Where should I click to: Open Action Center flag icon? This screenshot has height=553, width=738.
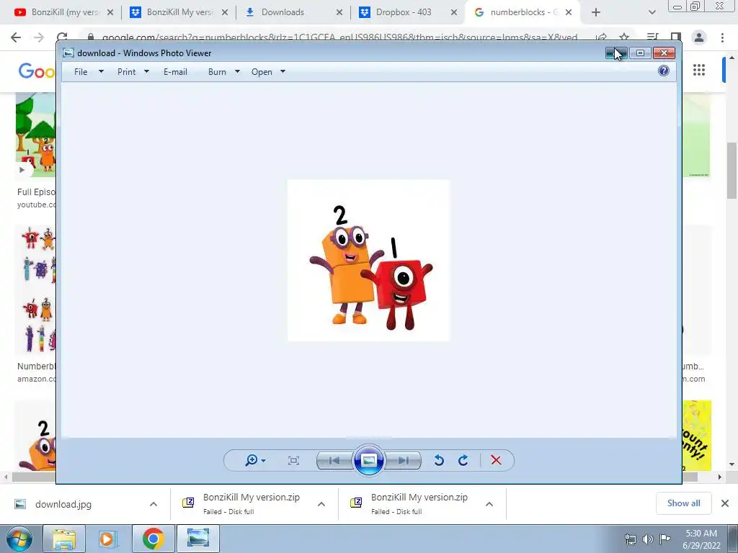point(665,539)
